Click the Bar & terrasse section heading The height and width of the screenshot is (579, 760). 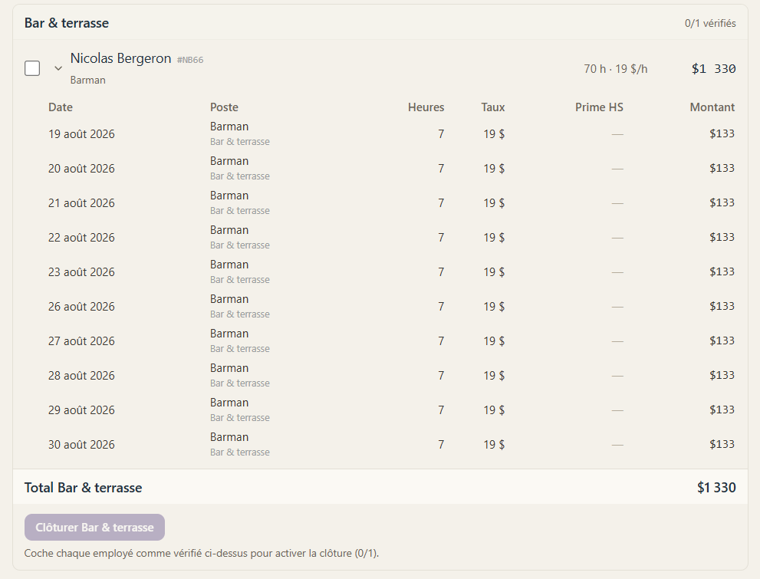point(67,23)
